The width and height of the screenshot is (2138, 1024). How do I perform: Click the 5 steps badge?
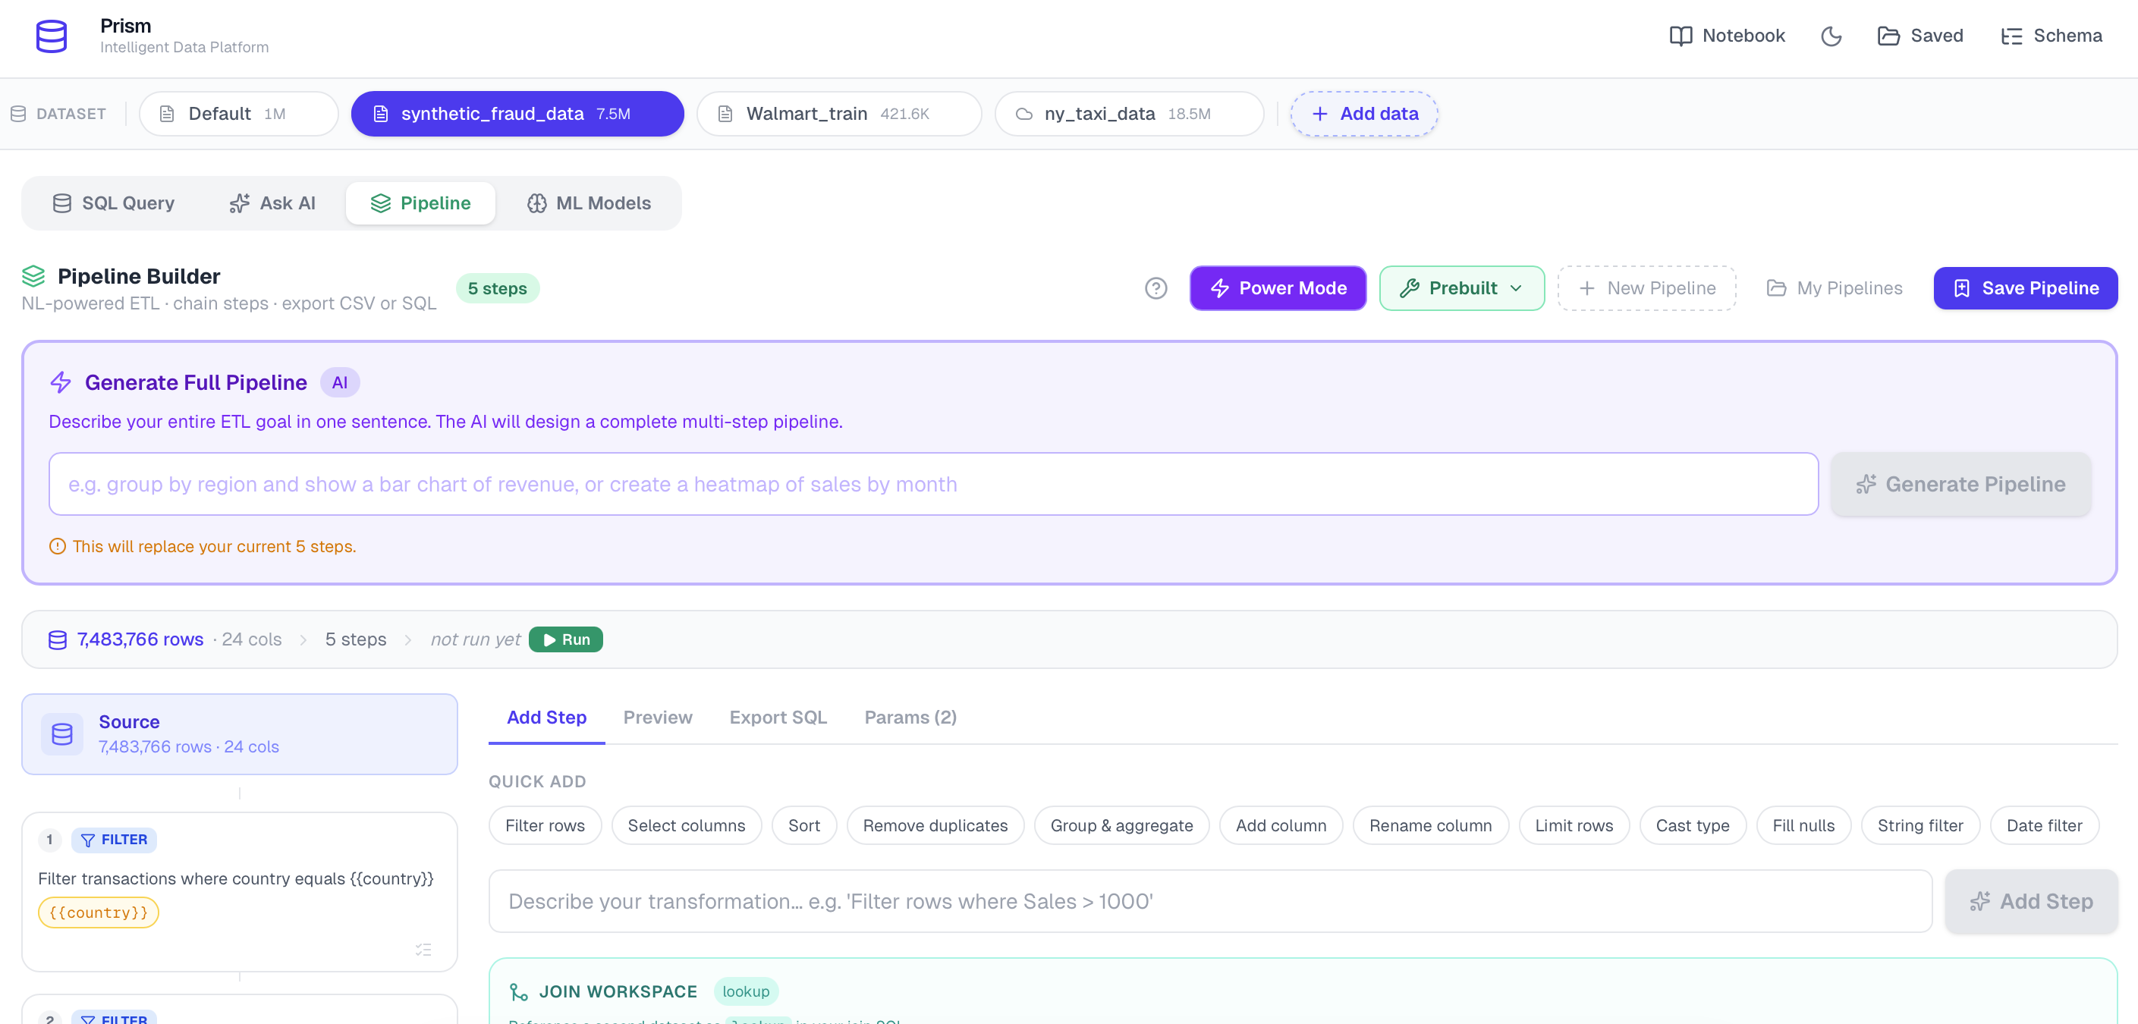pos(497,288)
